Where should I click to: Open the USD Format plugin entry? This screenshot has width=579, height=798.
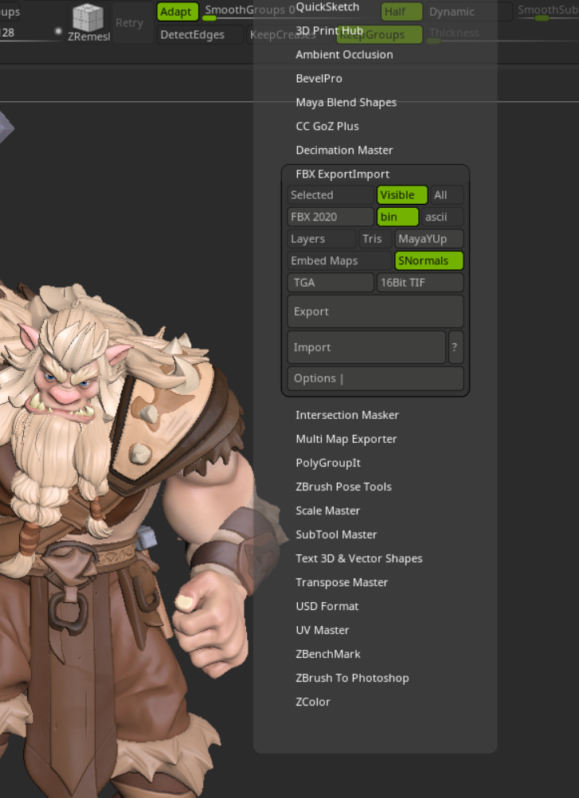pos(327,607)
